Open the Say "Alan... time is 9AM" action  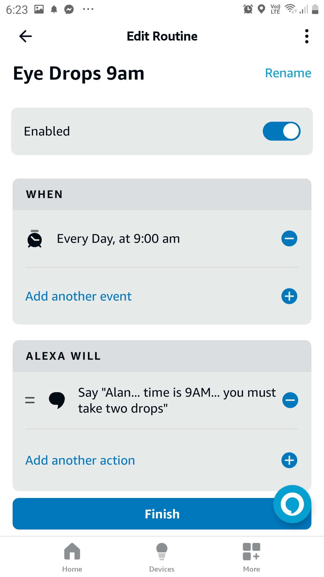pyautogui.click(x=177, y=400)
